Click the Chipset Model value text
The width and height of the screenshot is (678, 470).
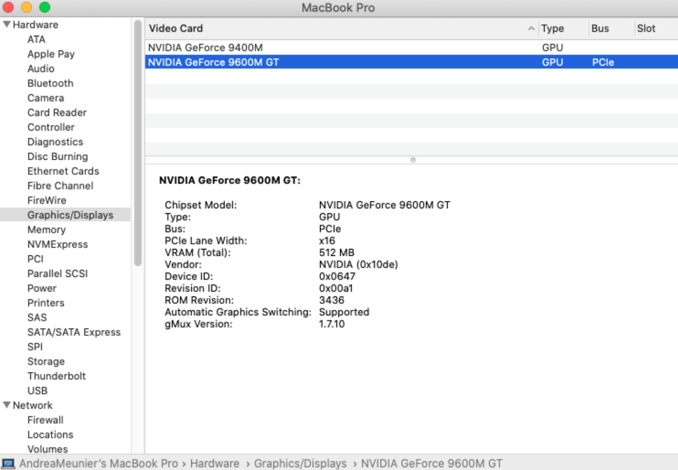(384, 205)
